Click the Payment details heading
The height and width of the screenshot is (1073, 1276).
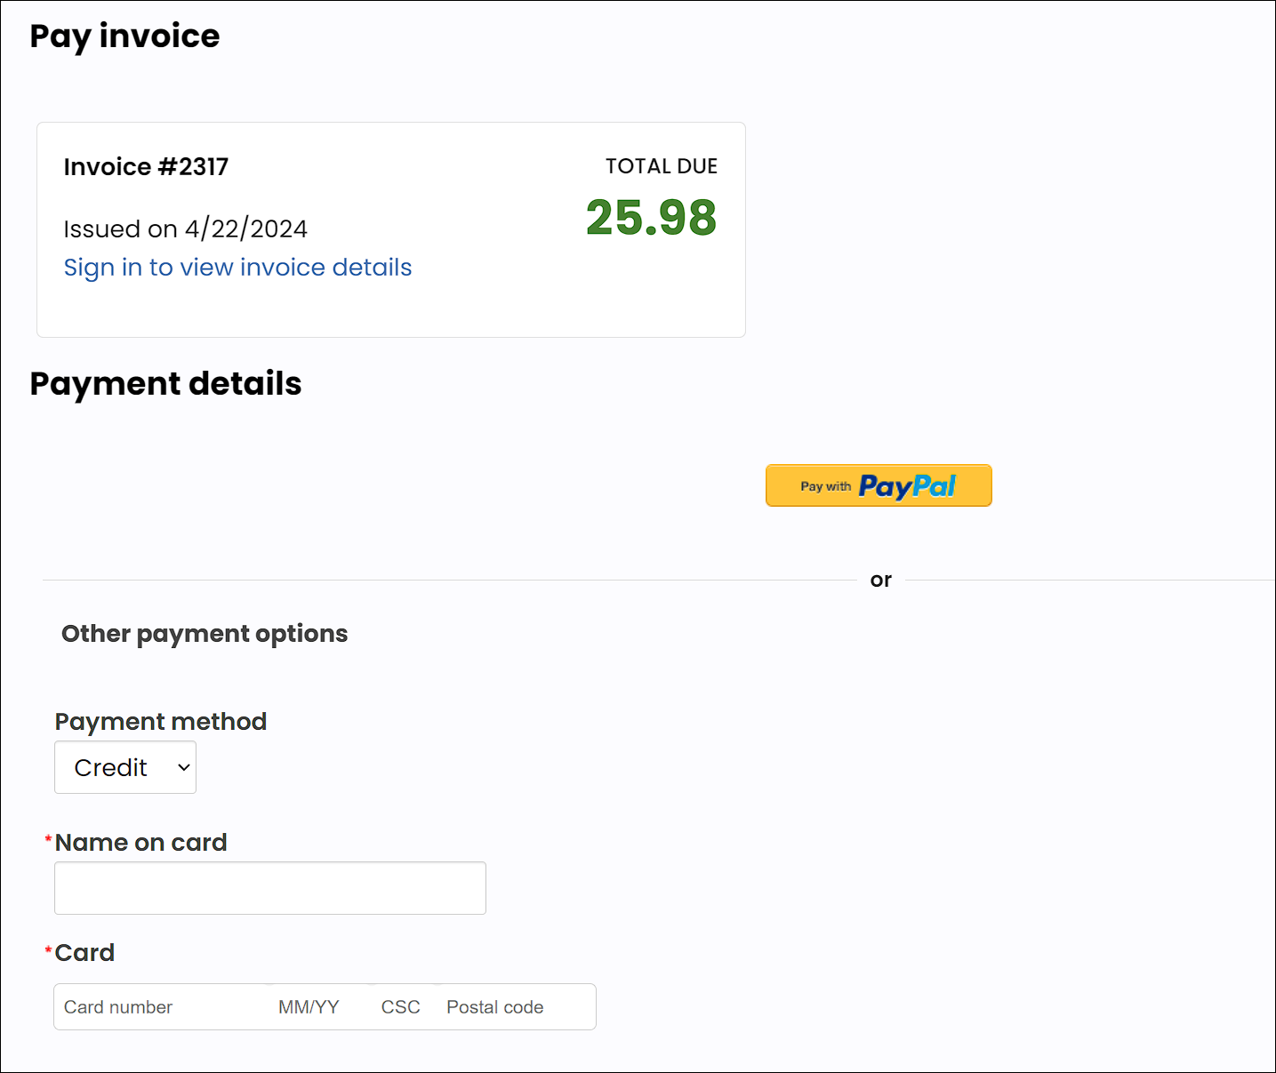tap(165, 384)
